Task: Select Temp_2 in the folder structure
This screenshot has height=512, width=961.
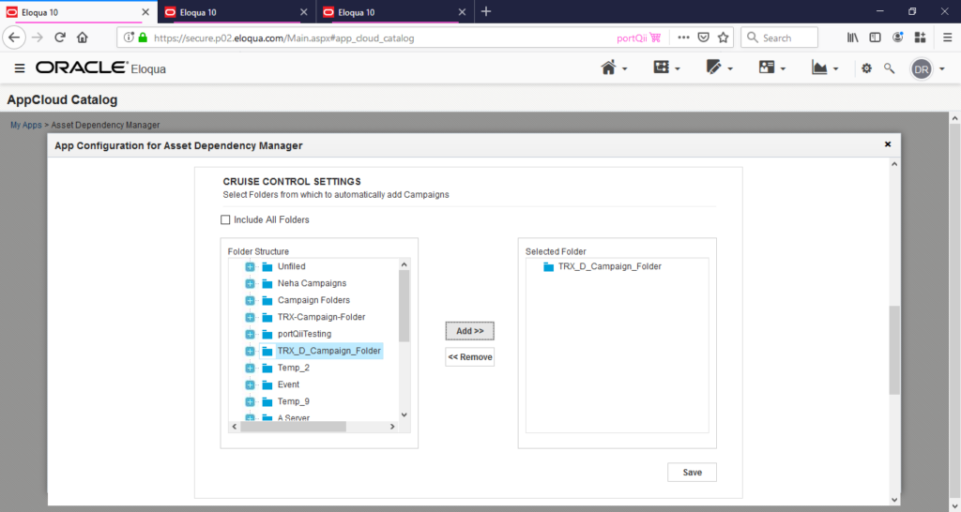Action: [x=294, y=368]
